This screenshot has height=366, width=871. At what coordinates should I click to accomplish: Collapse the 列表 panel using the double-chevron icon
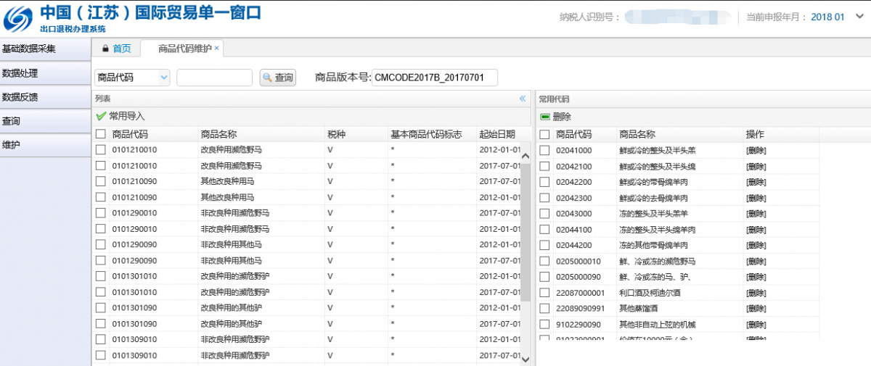523,99
